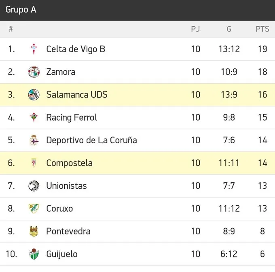Click the Racing Ferrol club crest
The image size is (275, 272).
(34, 118)
